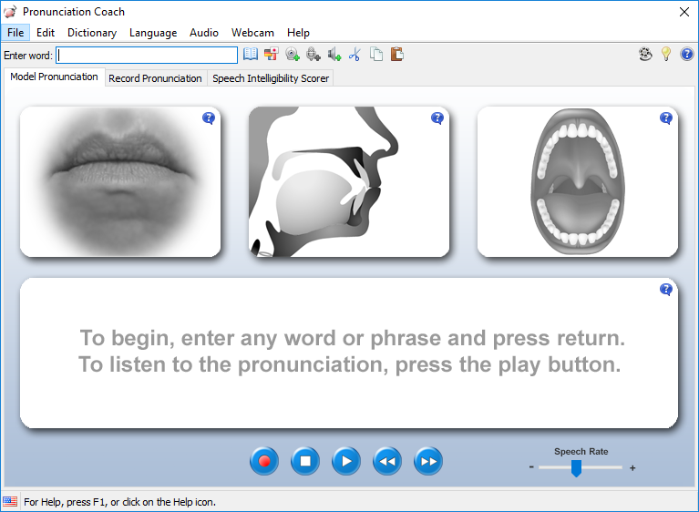Click the rewind button
The height and width of the screenshot is (512, 699).
[x=387, y=461]
